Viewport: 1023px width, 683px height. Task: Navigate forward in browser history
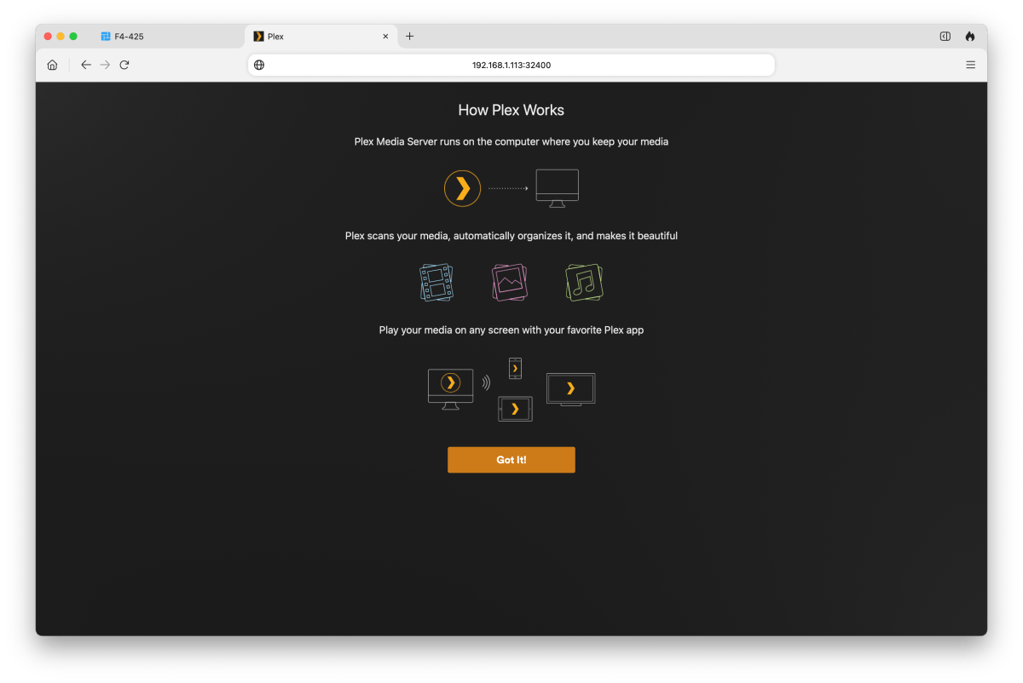[x=105, y=65]
